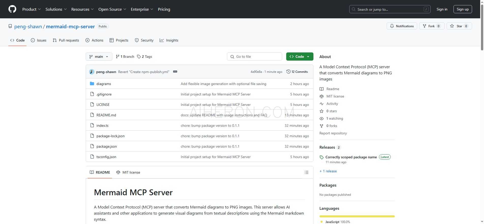Open the 0 forks link

328,126
